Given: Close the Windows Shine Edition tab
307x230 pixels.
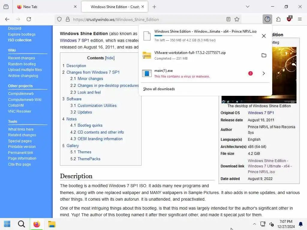Looking at the screenshot, I should tap(143, 7).
